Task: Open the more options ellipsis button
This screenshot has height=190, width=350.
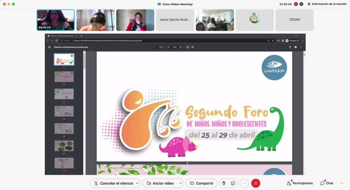Action: pyautogui.click(x=244, y=183)
